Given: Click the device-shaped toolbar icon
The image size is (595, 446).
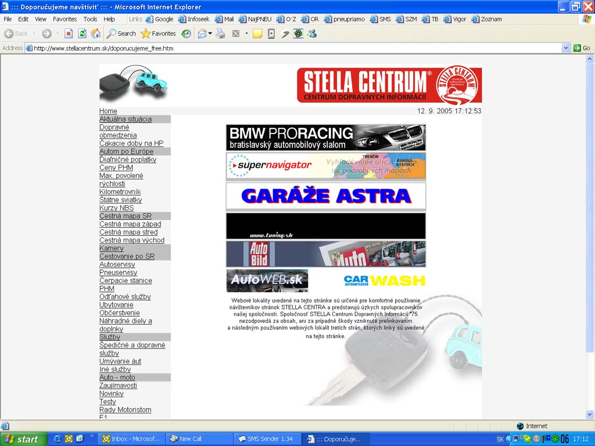Looking at the screenshot, I should pos(271,34).
